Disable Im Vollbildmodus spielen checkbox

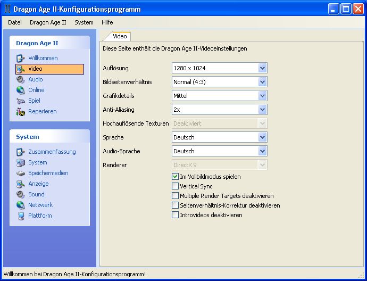[175, 177]
